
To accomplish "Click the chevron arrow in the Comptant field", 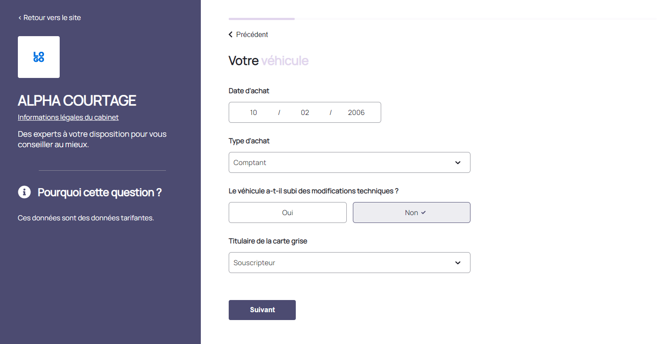I will pyautogui.click(x=458, y=162).
